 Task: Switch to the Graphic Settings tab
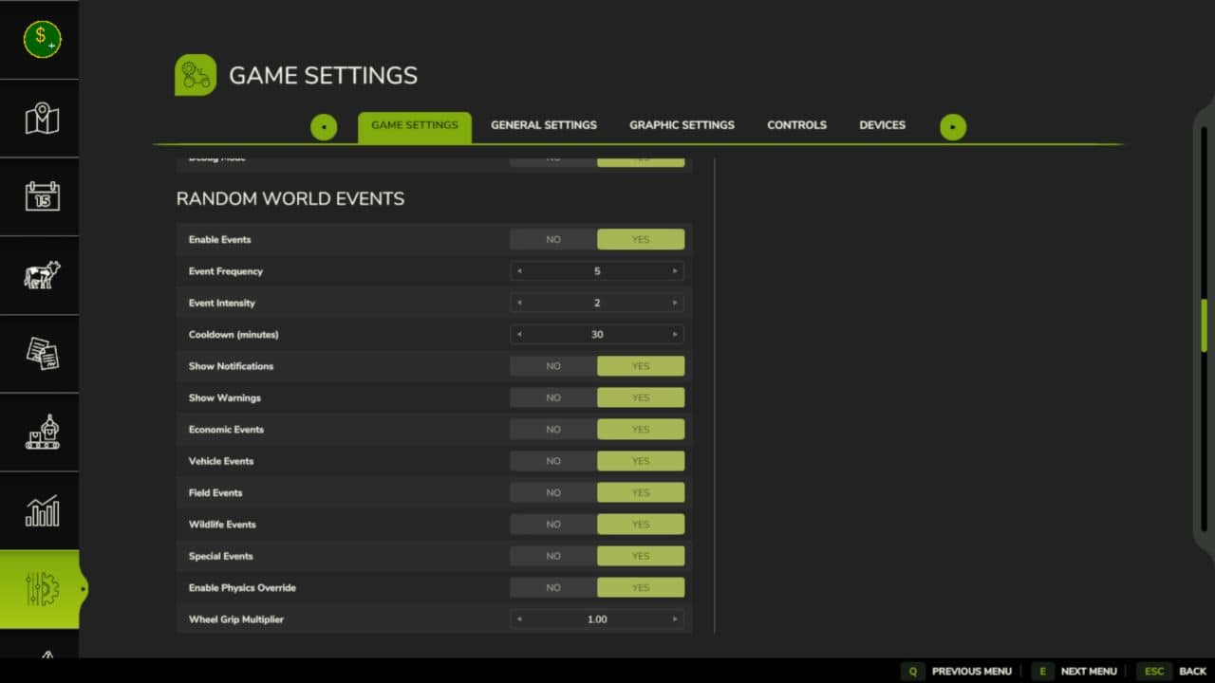682,125
